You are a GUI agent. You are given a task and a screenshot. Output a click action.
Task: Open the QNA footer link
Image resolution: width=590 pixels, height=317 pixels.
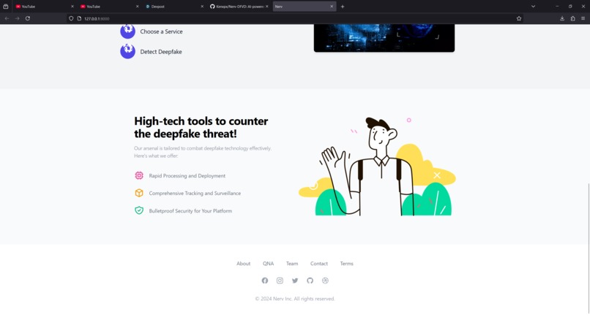pos(269,264)
